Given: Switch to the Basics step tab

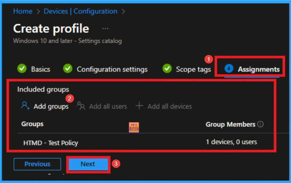Looking at the screenshot, I should coord(41,69).
